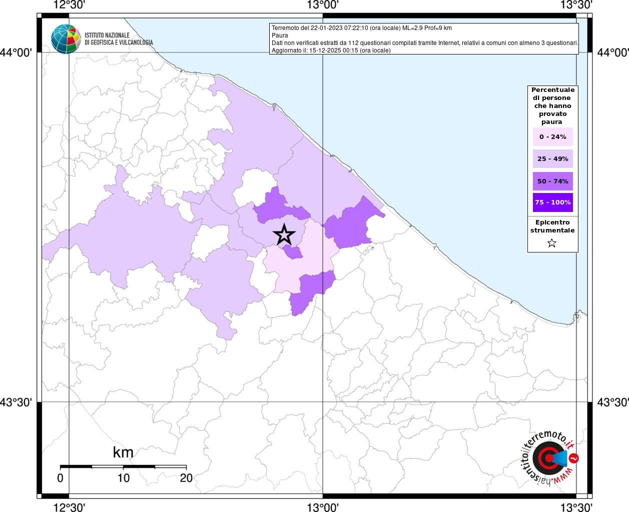This screenshot has height=512, width=629.
Task: Click the epicenter star on the map
Action: [x=284, y=234]
